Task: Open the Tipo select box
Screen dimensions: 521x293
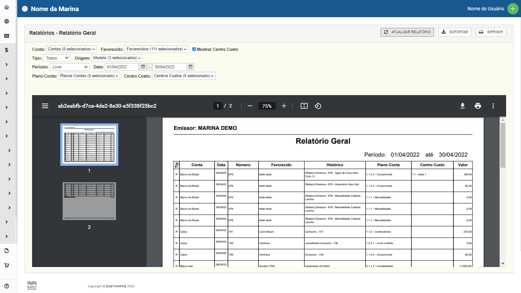Action: (x=56, y=58)
